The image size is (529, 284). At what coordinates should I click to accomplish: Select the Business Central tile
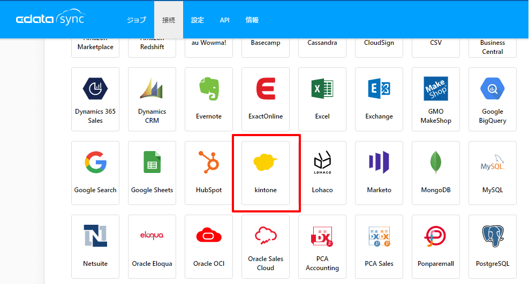[492, 47]
